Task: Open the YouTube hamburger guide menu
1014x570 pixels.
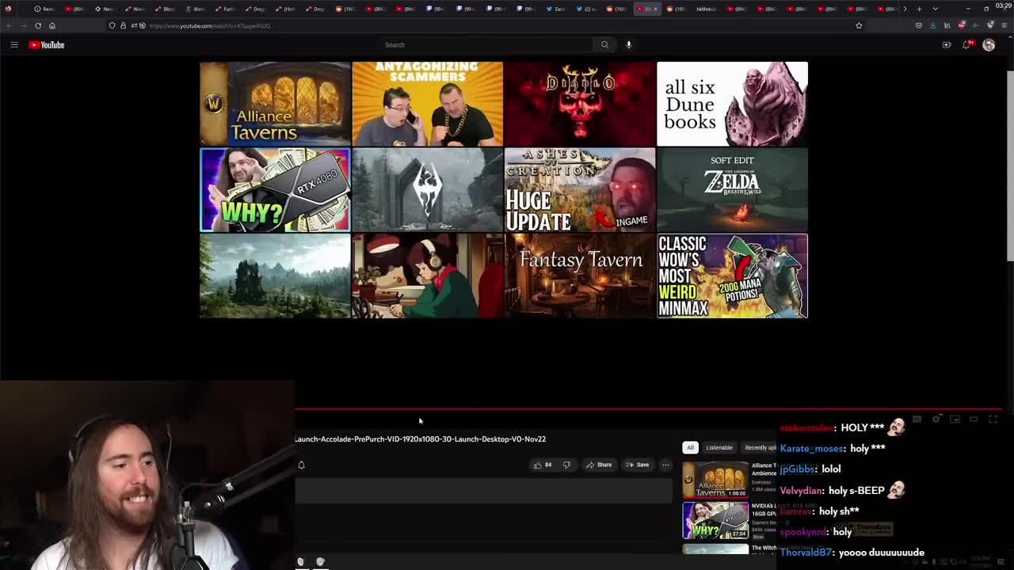Action: [14, 45]
